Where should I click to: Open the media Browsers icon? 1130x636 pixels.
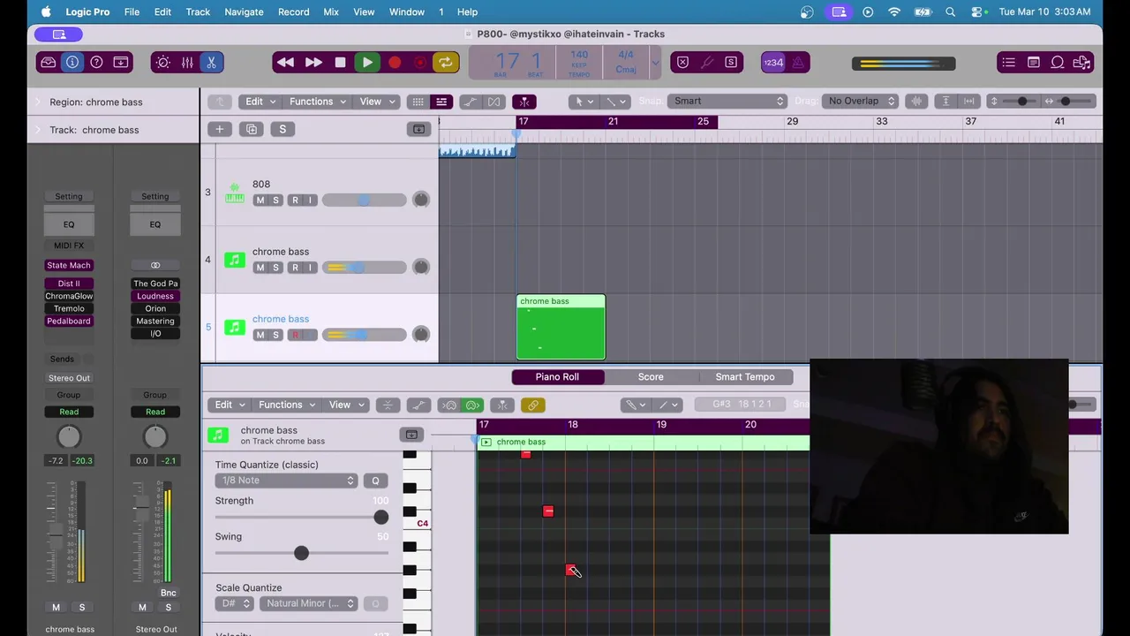click(1081, 63)
